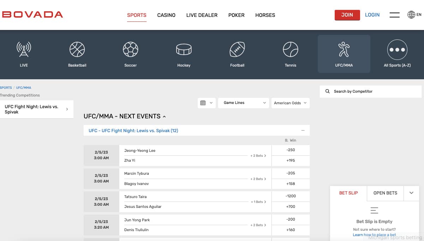Screen dimensions: 424x241
Task: Bet Tatsuro Taira at -1200
Action: [x=291, y=196]
